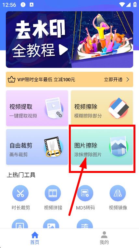The height and width of the screenshot is (248, 139).
Task: Tap the eraser icon in 视频擦除 card
Action: click(119, 108)
